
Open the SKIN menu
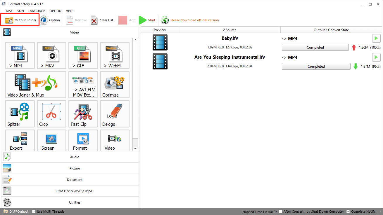20,11
